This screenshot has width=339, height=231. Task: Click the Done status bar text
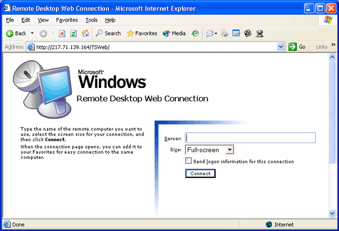click(19, 225)
